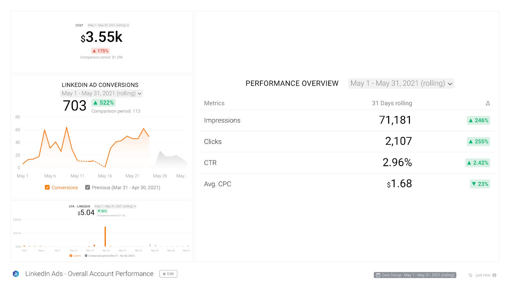Click the green 522% badge beside the 703 conversions
The image size is (510, 287).
(103, 102)
